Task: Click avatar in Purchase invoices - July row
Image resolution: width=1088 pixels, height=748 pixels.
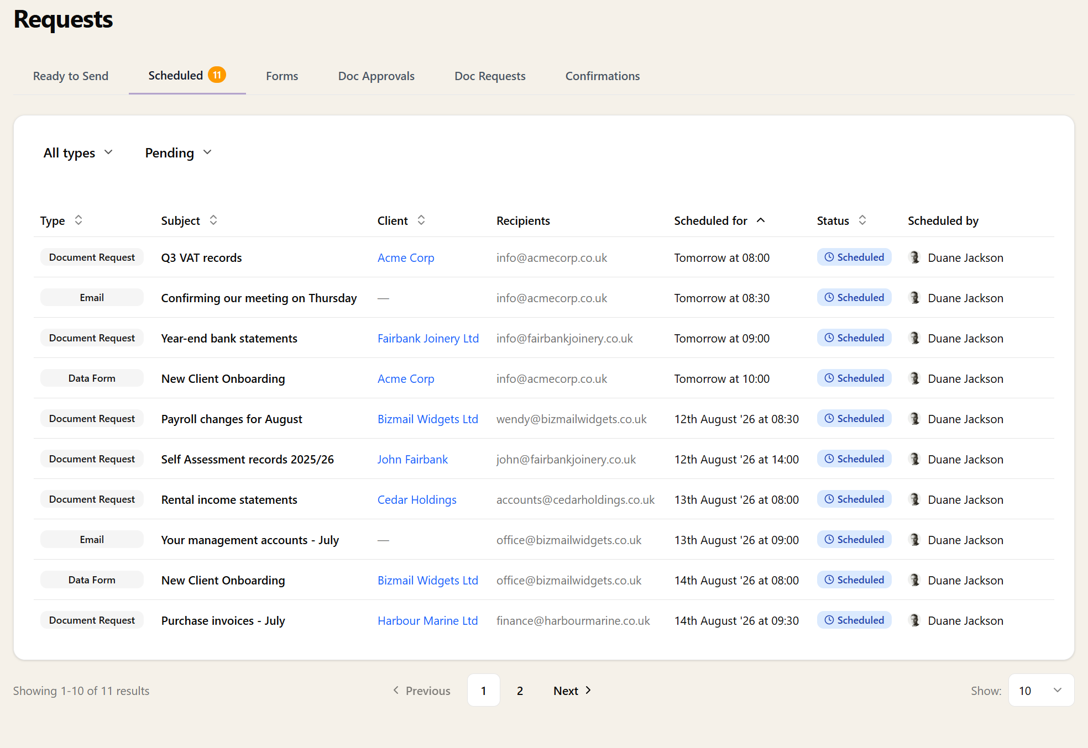Action: tap(914, 620)
